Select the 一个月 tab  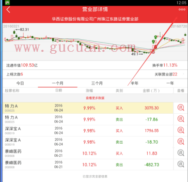(58, 83)
